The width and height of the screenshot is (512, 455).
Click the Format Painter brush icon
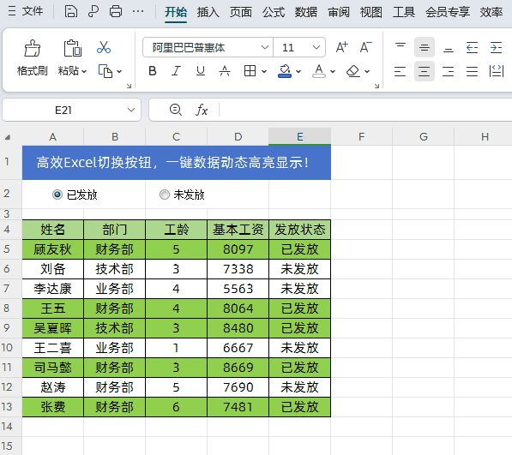tap(33, 49)
